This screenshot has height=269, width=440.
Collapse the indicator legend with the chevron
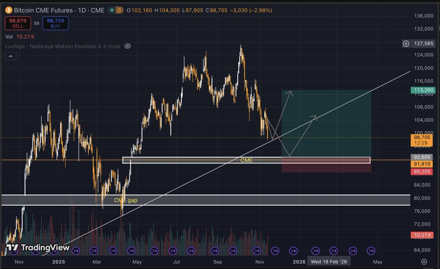click(11, 56)
